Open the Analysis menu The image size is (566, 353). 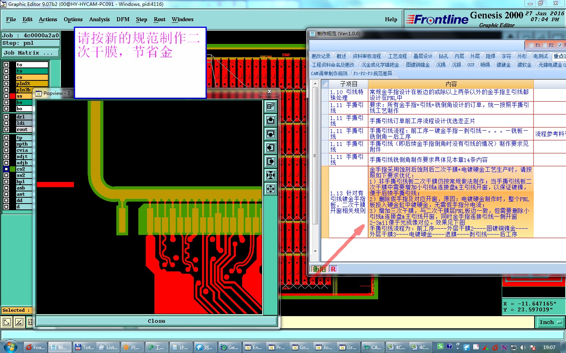(x=99, y=19)
